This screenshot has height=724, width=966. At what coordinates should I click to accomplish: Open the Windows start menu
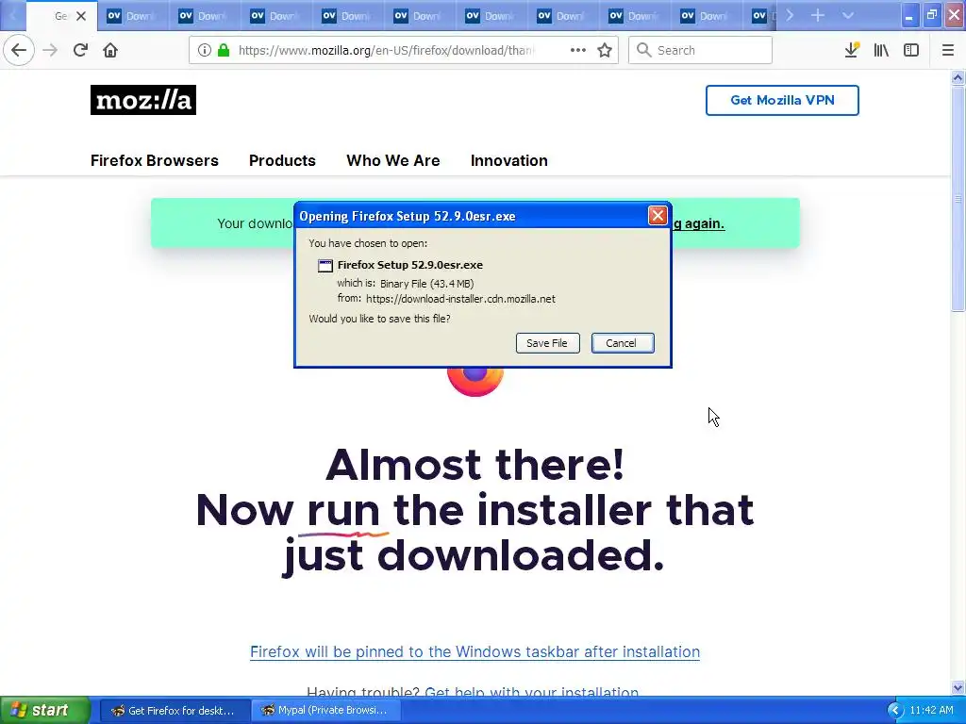click(45, 711)
